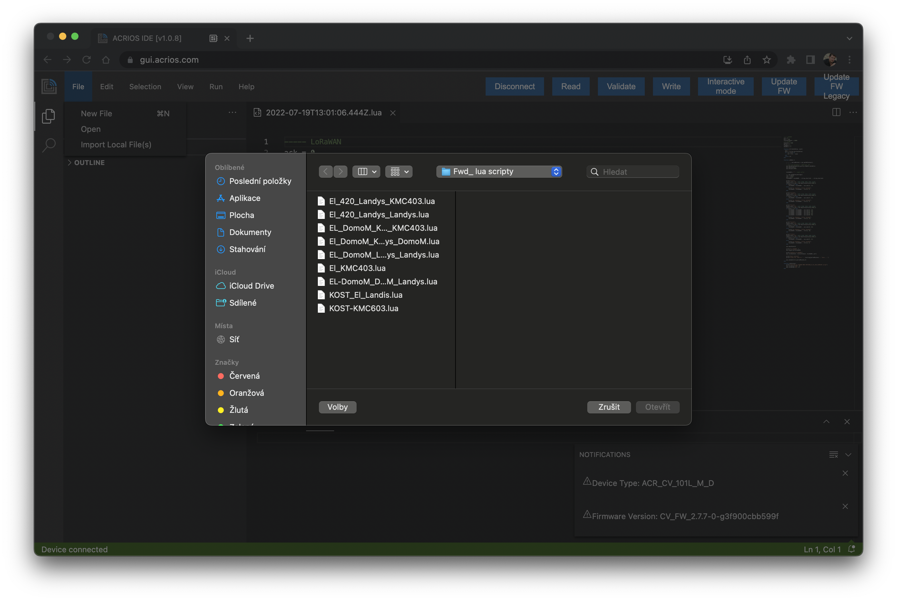The height and width of the screenshot is (601, 897).
Task: Open editor more actions ellipsis
Action: point(853,112)
